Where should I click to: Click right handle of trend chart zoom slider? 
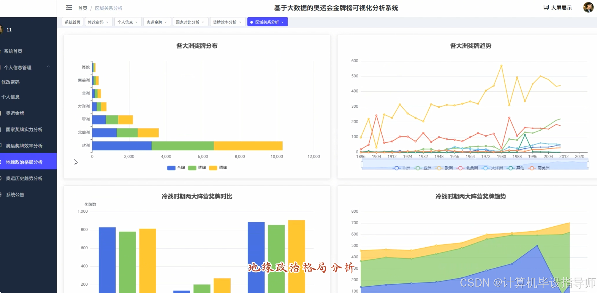click(x=588, y=165)
